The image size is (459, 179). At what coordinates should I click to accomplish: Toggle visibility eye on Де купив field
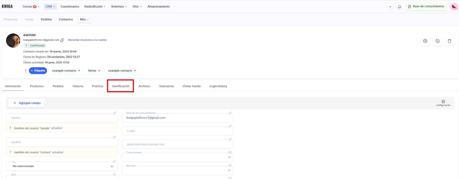point(230,166)
